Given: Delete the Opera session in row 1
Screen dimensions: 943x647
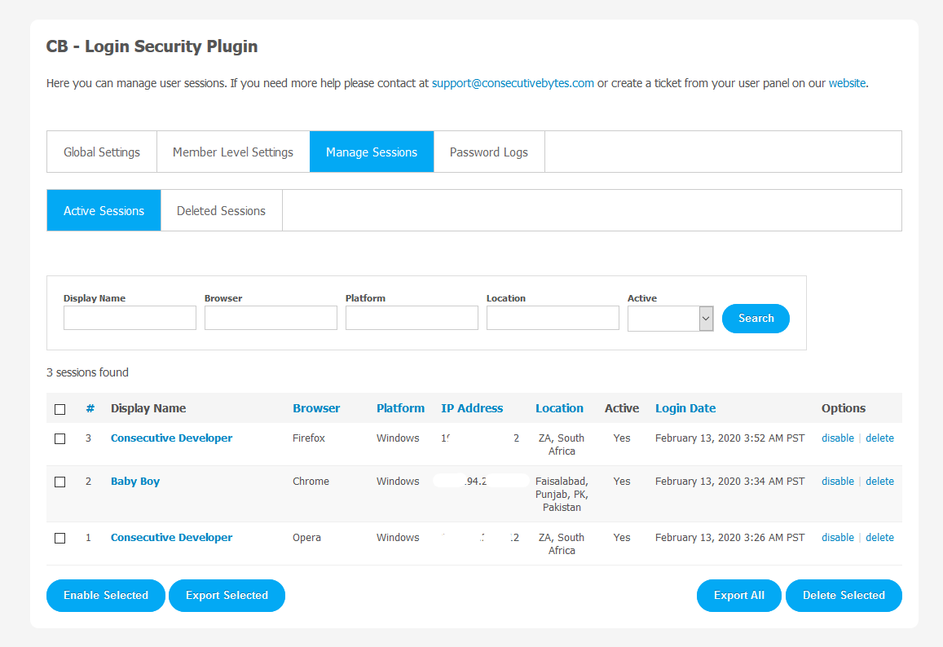Looking at the screenshot, I should tap(879, 538).
